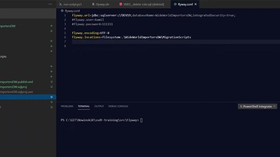Select the ImportersDW.publish.xml file
The image size is (280, 157).
(x=17, y=82)
